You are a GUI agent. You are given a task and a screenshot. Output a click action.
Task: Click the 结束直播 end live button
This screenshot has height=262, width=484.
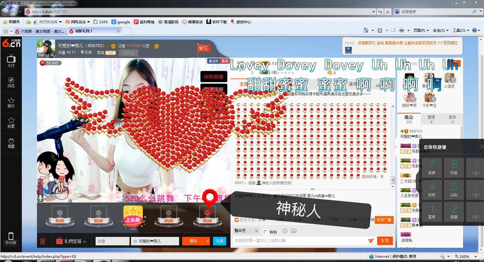213,77
